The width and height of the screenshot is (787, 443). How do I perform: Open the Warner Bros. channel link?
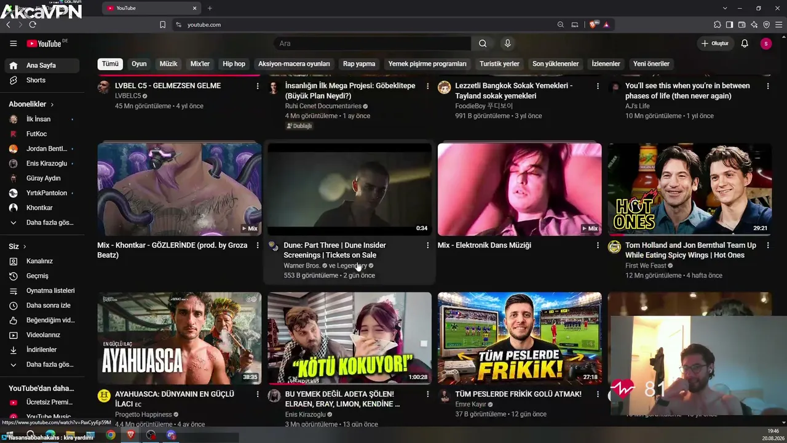point(302,266)
